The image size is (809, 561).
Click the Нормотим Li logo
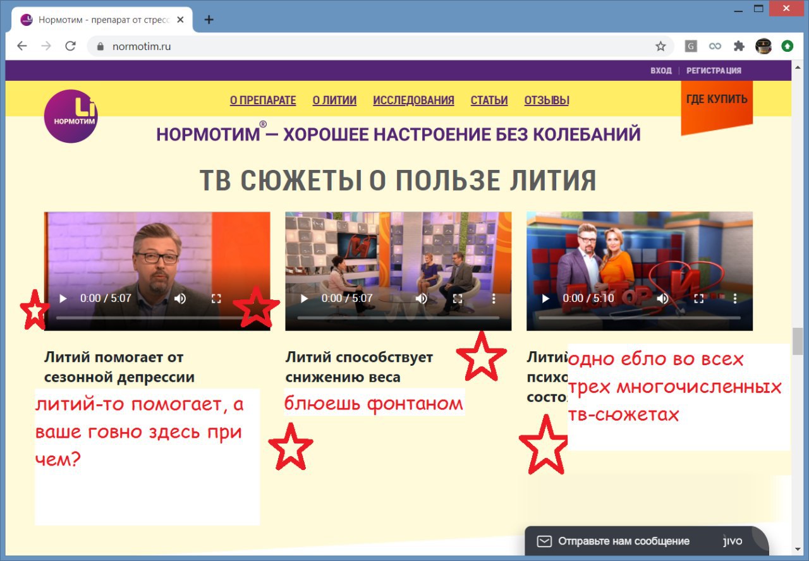click(x=71, y=116)
